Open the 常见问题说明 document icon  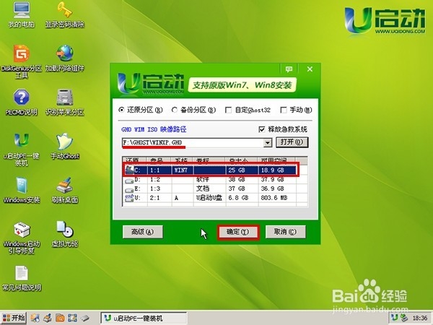[x=22, y=278]
